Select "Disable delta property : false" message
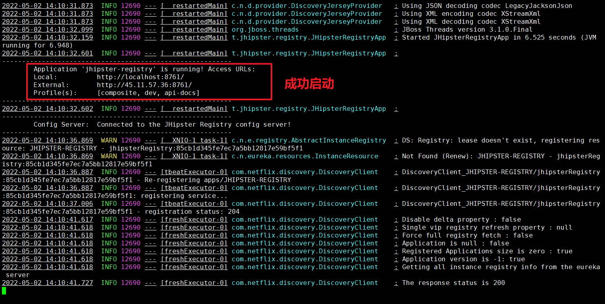This screenshot has width=605, height=304. point(462,219)
